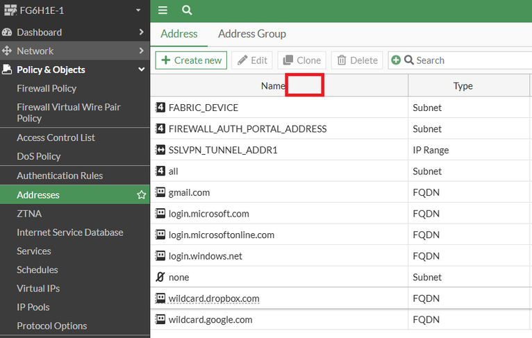Open Virtual IPs from sidebar
Viewport: 532px width, 338px height.
[x=38, y=288]
